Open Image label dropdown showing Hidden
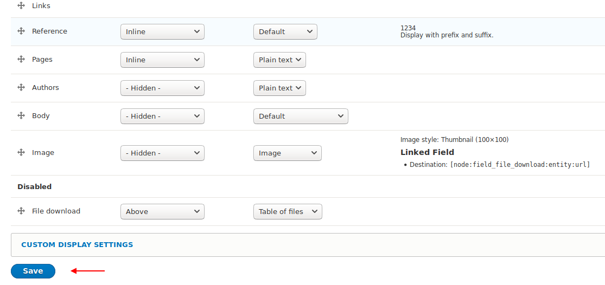 pos(162,153)
